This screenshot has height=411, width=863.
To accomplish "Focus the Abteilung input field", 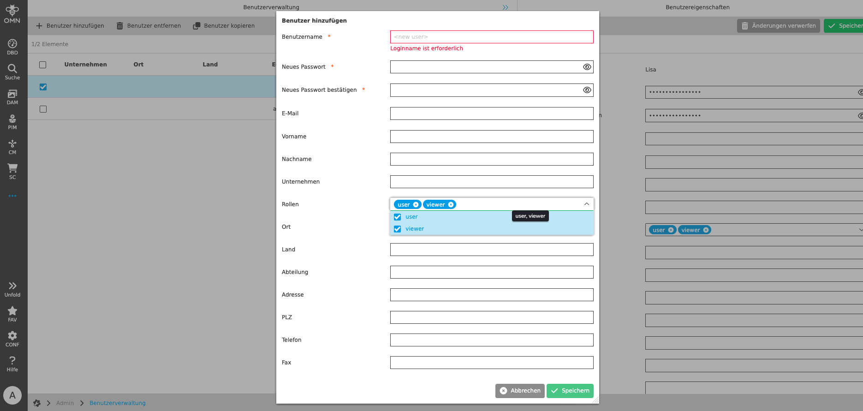I will click(492, 272).
